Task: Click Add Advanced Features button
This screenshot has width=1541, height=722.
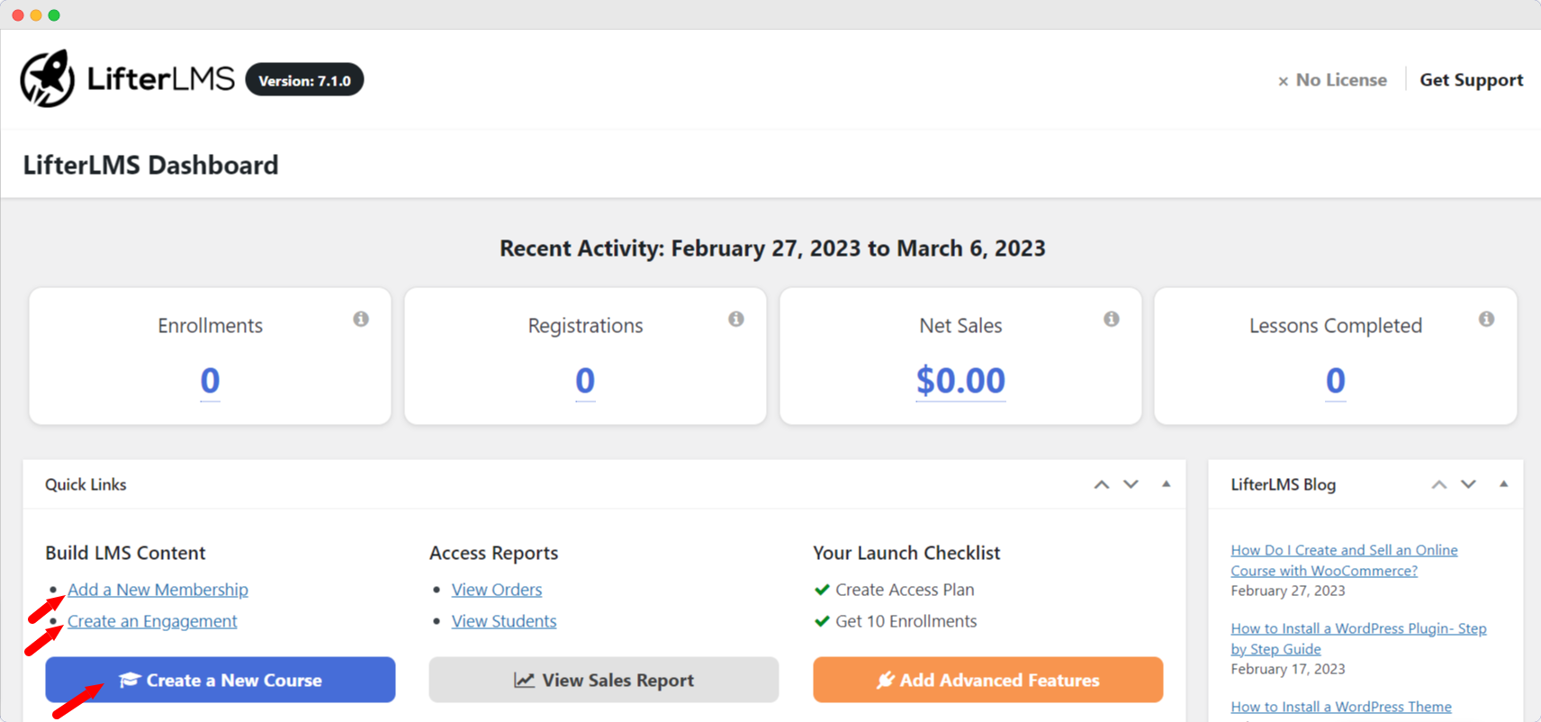Action: (988, 680)
